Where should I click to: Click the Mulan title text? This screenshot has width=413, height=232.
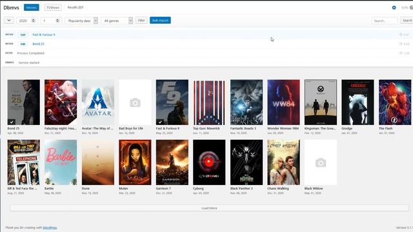pos(123,188)
